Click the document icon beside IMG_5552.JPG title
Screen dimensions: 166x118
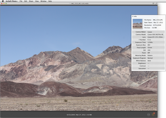coord(70,4)
